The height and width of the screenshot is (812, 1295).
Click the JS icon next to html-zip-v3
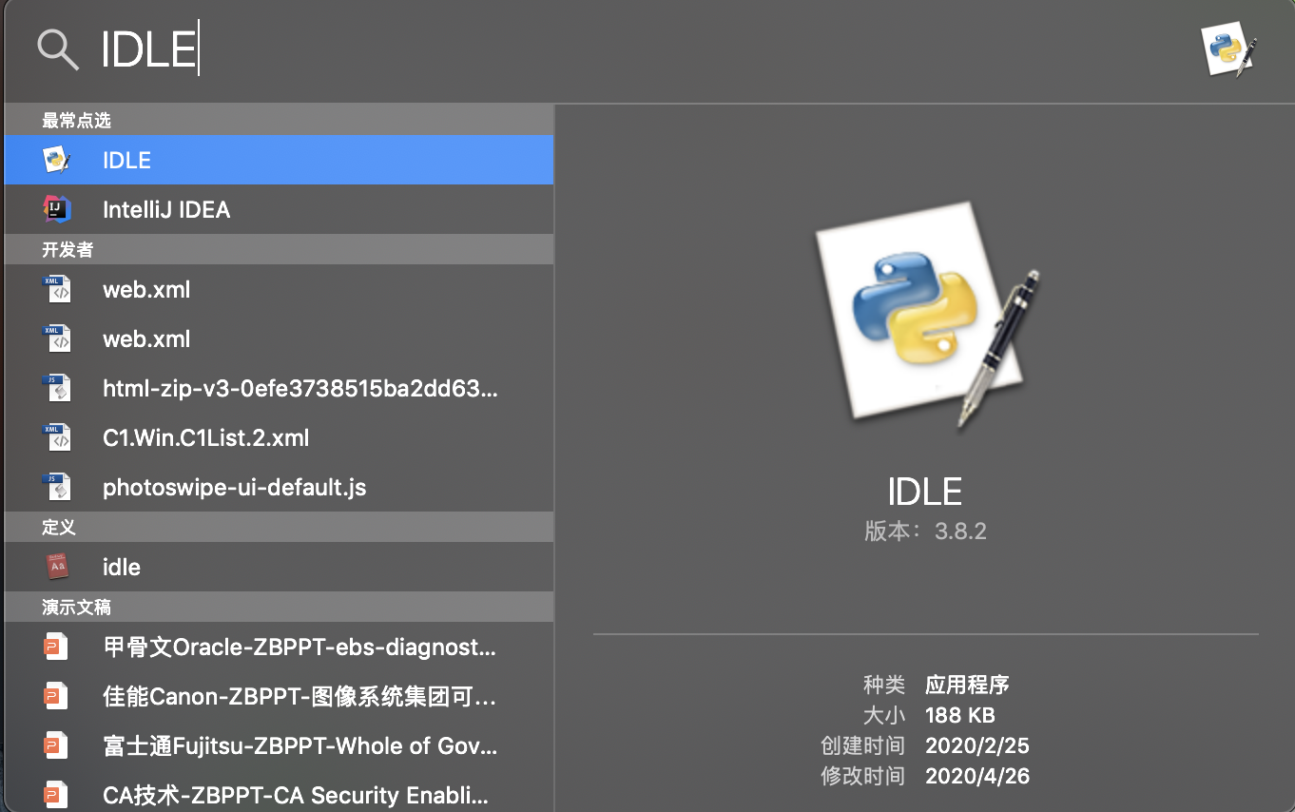click(58, 388)
